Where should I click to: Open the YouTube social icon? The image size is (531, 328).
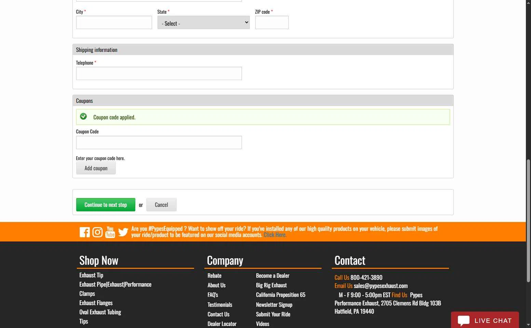click(x=110, y=232)
